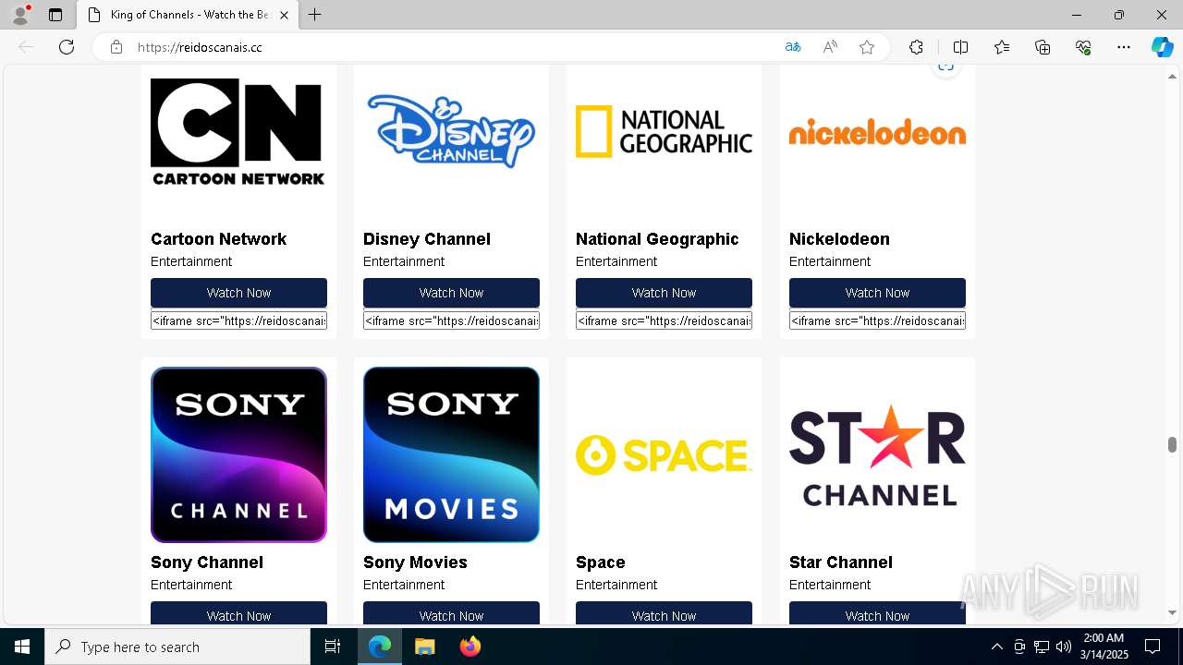Click the Sony Movies title text
1183x665 pixels.
point(415,562)
